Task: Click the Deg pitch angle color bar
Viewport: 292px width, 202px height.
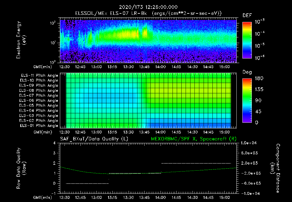Action: coord(247,101)
